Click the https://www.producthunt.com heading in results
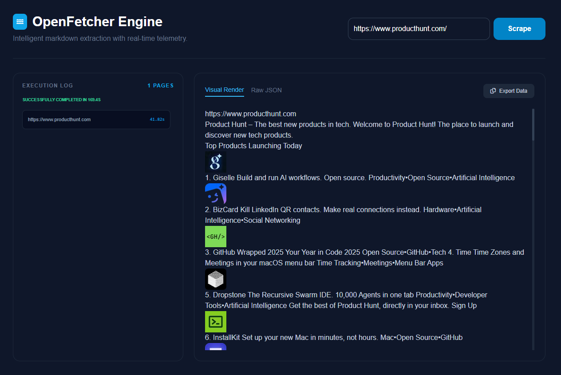 (x=250, y=114)
